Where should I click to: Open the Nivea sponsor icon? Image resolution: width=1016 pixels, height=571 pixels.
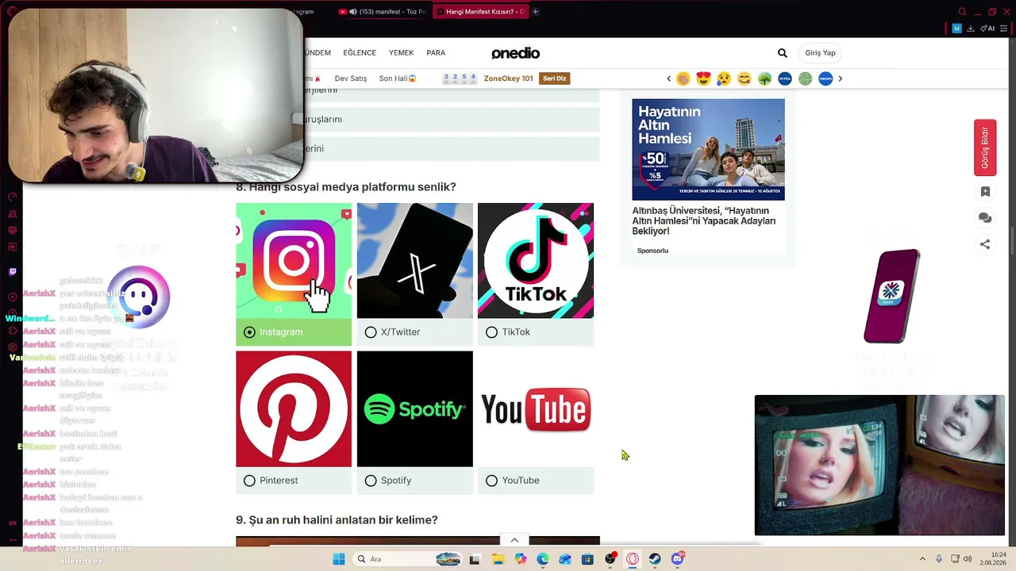785,79
